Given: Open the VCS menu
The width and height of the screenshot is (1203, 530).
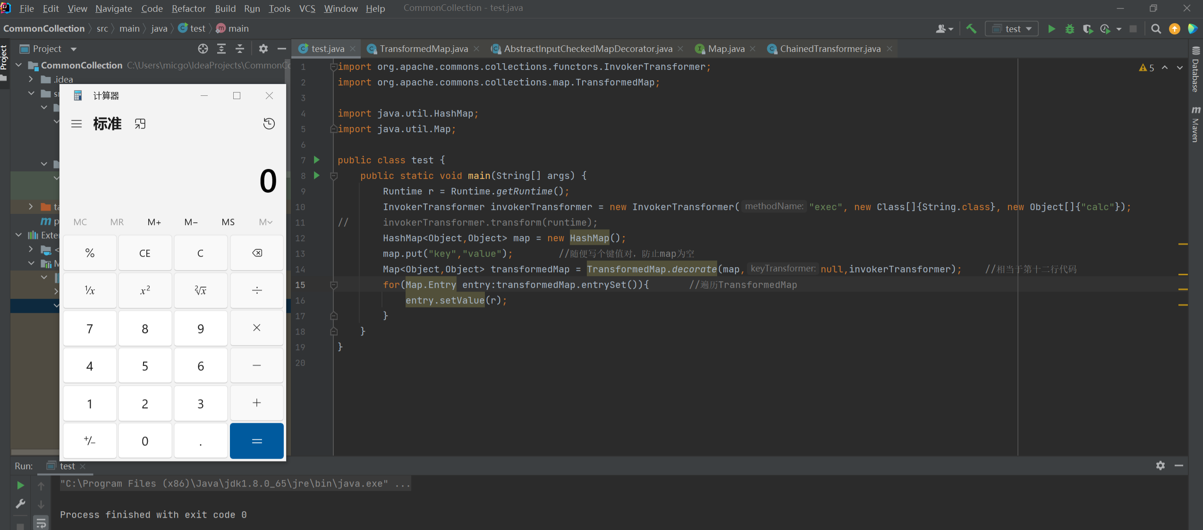Looking at the screenshot, I should (307, 8).
